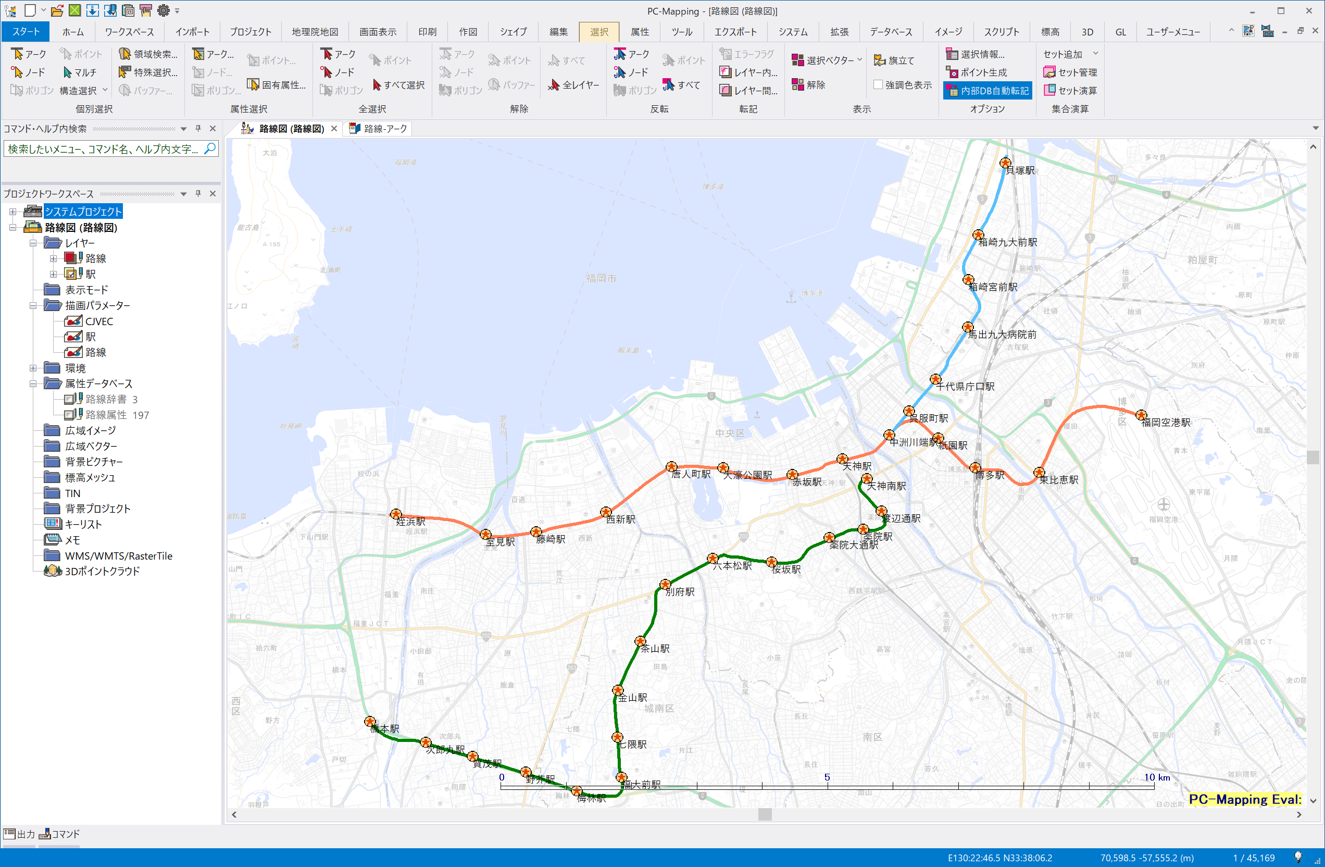Expand the 環境 folder

[33, 368]
